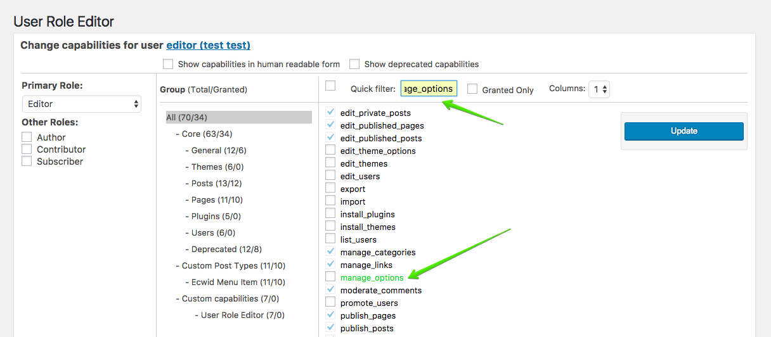Screen dimensions: 771x337
Task: Check the Subscriber other role checkbox
Action: pyautogui.click(x=27, y=161)
